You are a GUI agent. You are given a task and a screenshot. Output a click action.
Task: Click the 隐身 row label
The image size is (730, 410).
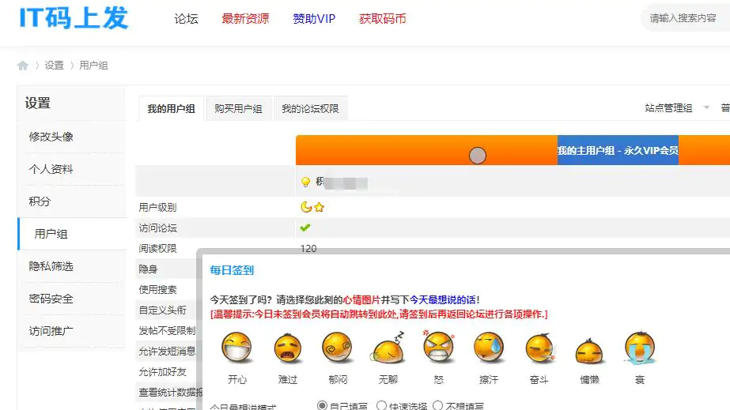click(148, 269)
